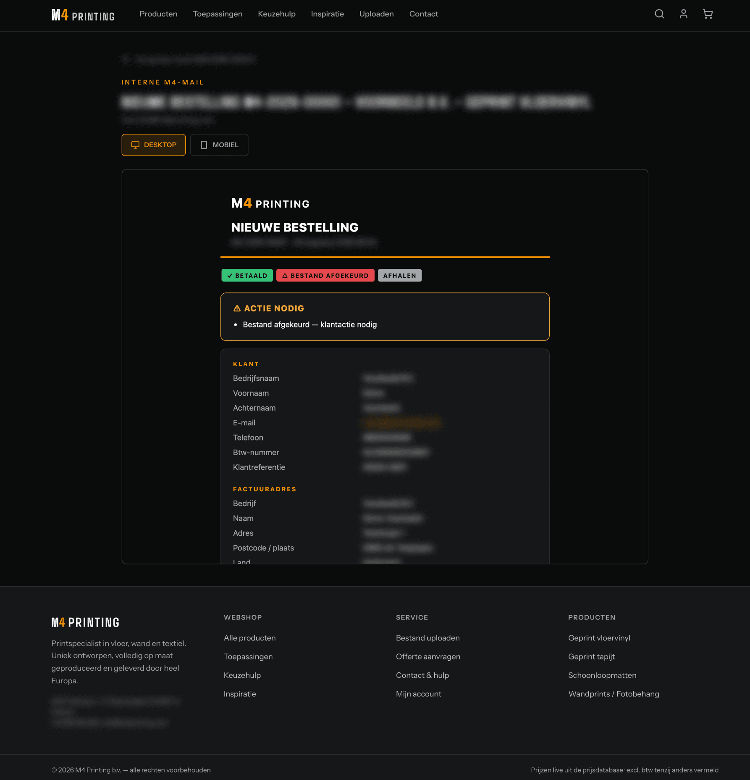Click the Btw-nummer label
The image size is (750, 780).
256,452
